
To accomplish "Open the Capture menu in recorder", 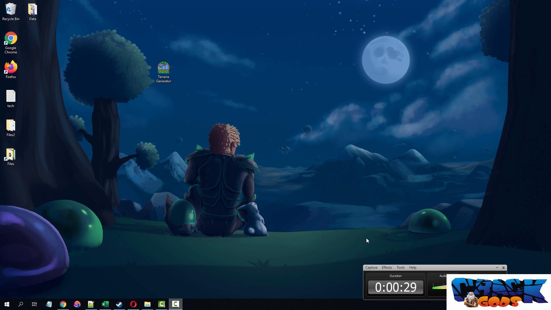I will 371,268.
